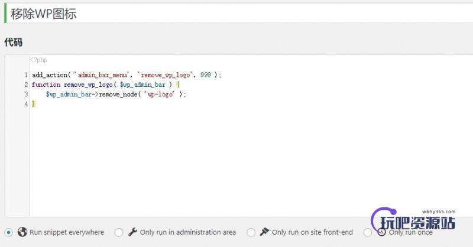The image size is (473, 247).
Task: Select 'Only run in administration area' radio
Action: pyautogui.click(x=119, y=233)
